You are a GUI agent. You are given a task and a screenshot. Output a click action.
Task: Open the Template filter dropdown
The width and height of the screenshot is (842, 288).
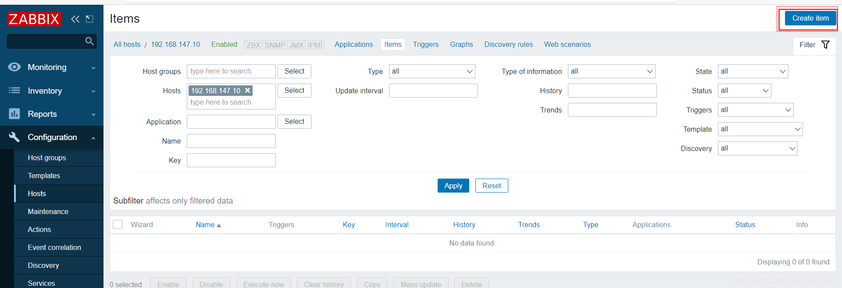760,129
